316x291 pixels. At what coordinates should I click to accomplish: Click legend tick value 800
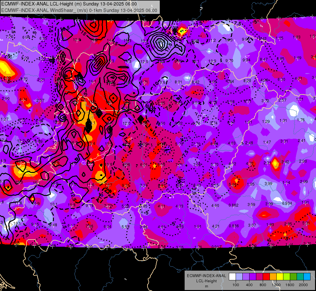[263, 285]
